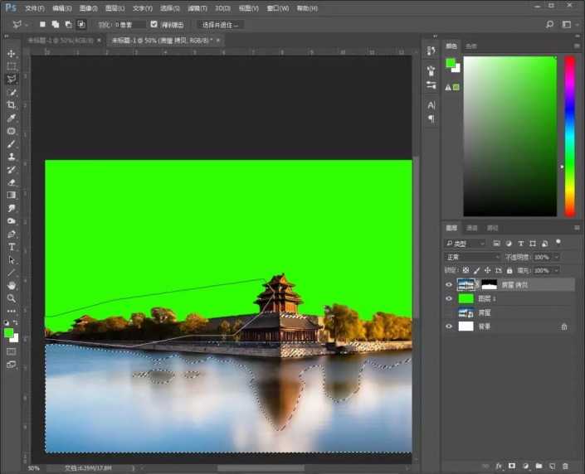Click the foreground green color swatch in toolbar
This screenshot has width=585, height=474.
pyautogui.click(x=9, y=332)
